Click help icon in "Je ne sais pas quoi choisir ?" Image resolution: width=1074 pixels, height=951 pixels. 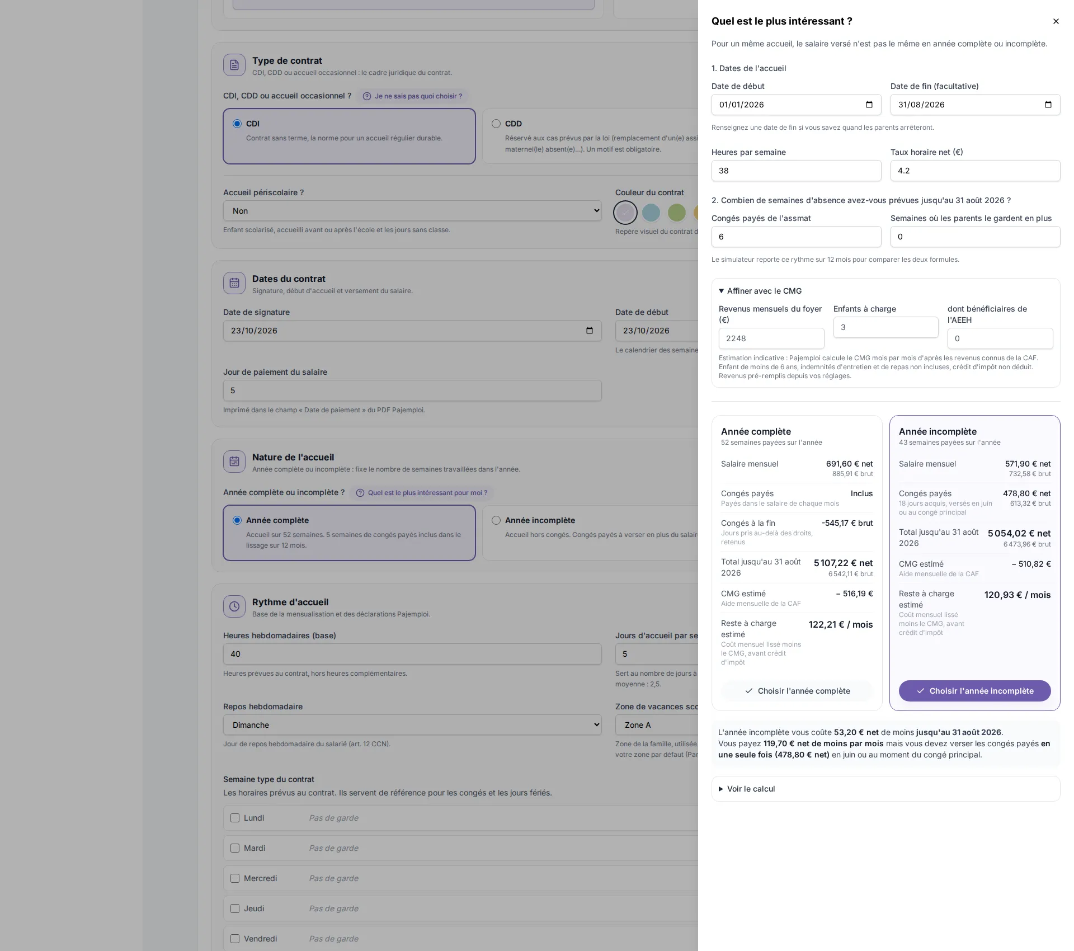[367, 96]
